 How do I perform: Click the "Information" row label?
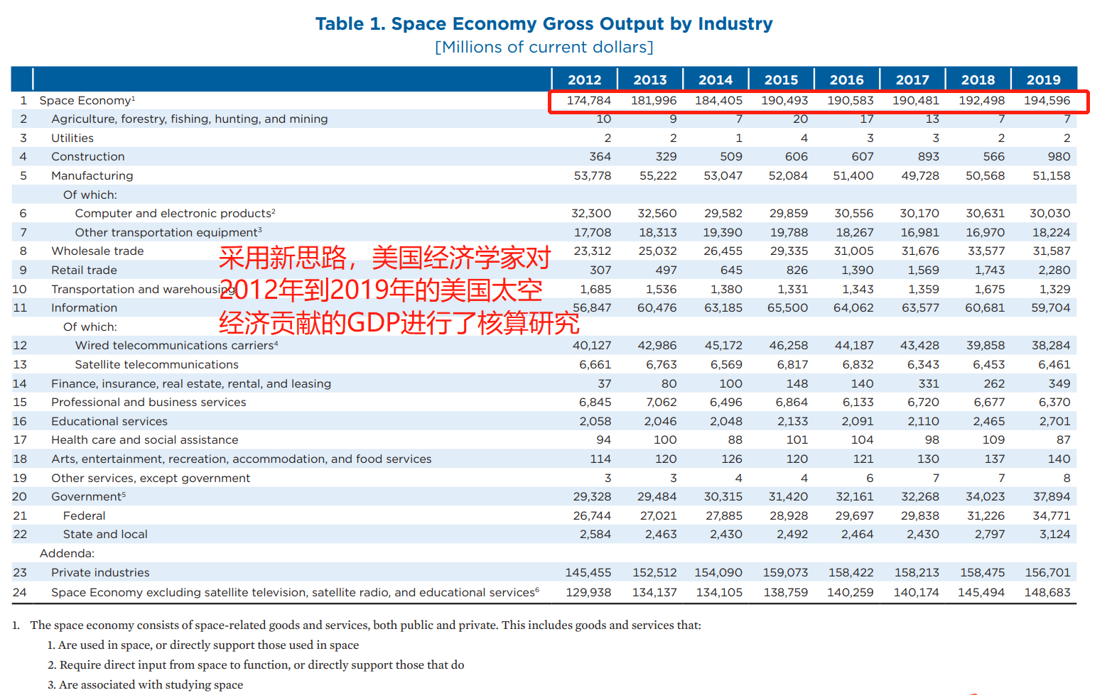84,307
